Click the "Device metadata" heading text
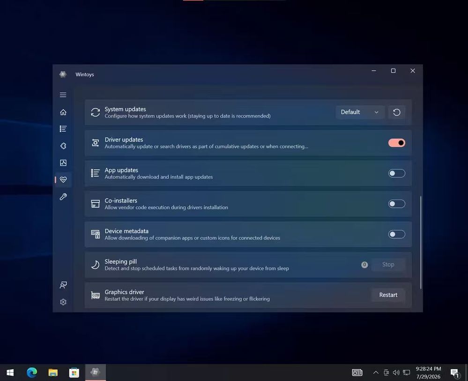This screenshot has width=468, height=381. click(x=126, y=231)
